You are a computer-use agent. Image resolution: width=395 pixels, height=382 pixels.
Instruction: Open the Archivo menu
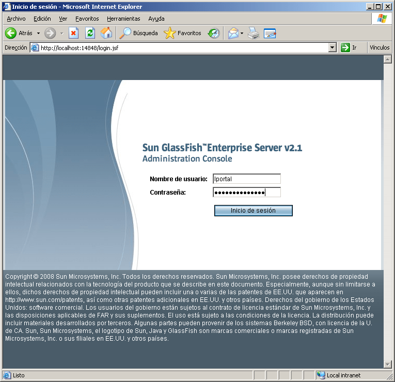pyautogui.click(x=16, y=19)
